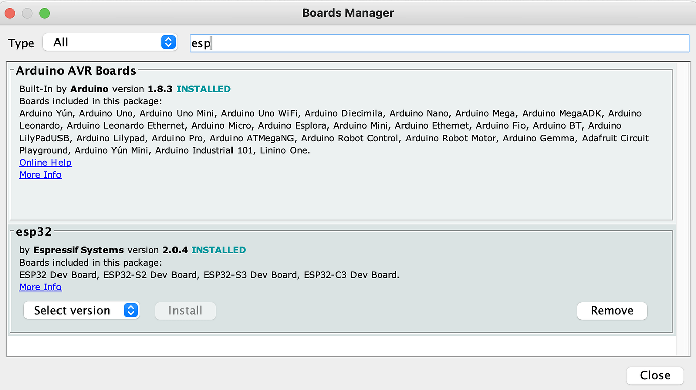This screenshot has width=696, height=390.
Task: Click the Close button at bottom right
Action: (x=655, y=375)
